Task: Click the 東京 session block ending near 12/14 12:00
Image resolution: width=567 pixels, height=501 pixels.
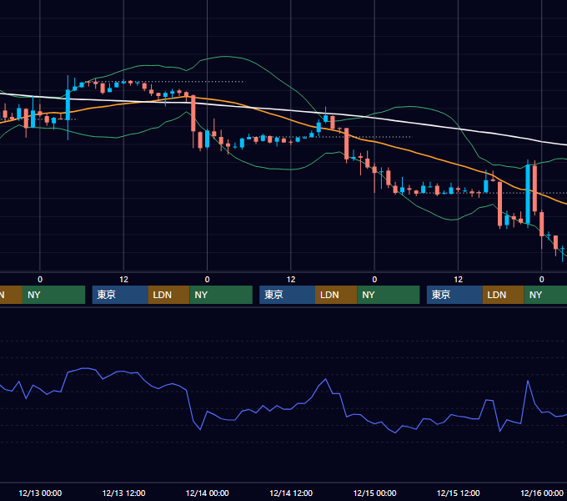Action: [x=287, y=295]
